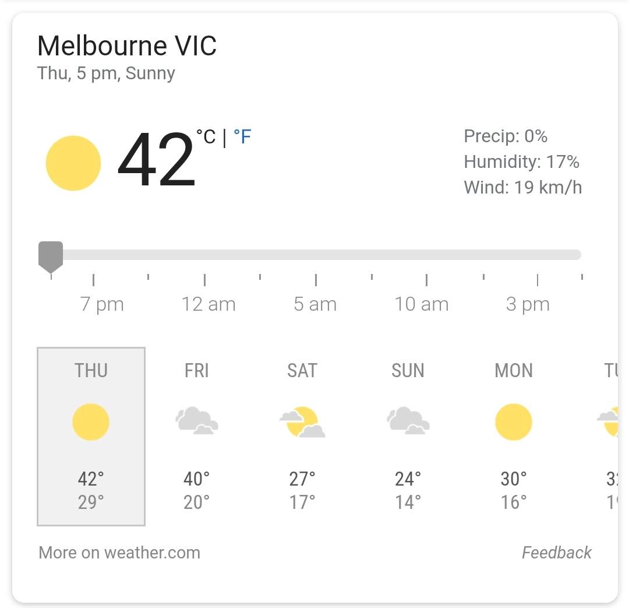
Task: Click the gray hourly slider handle
Action: point(51,257)
